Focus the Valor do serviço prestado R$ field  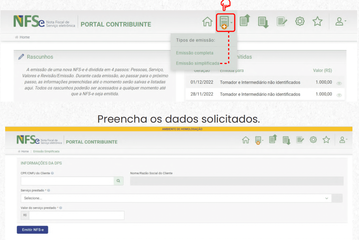(76, 215)
